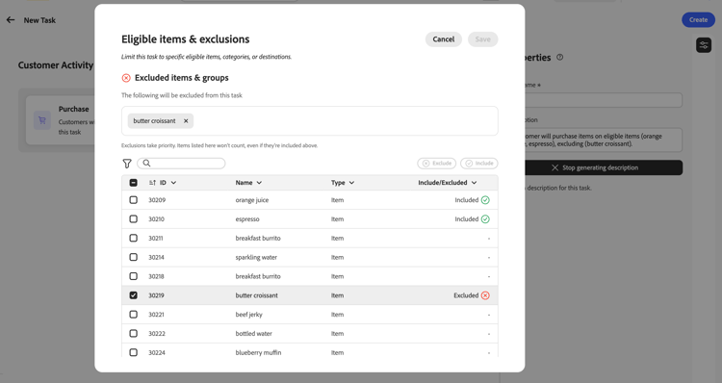
Task: Click the magnifier icon in the search field
Action: click(x=146, y=163)
